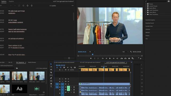Switch to the Graphics tab
Screen dimensions: 171x96
click(11, 1)
